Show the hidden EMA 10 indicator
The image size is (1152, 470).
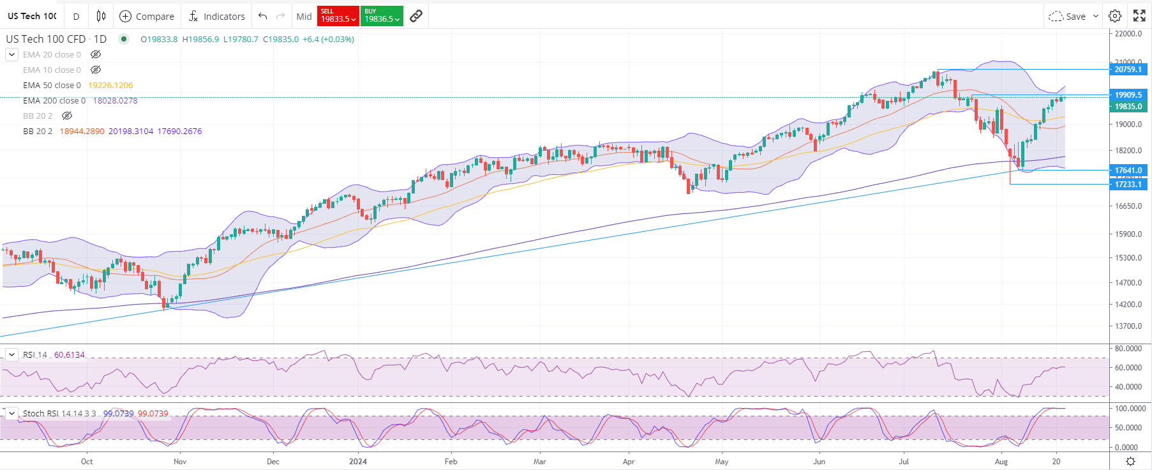point(96,70)
